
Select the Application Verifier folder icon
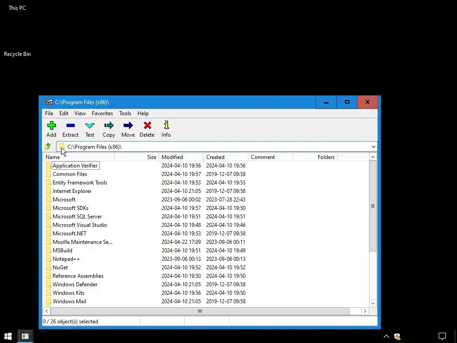pos(48,166)
